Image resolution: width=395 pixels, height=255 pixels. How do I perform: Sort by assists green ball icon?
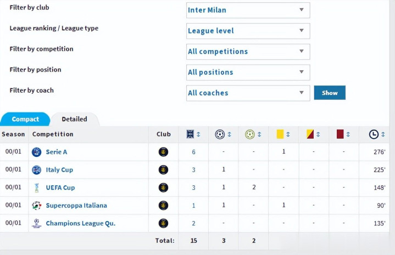(x=249, y=134)
